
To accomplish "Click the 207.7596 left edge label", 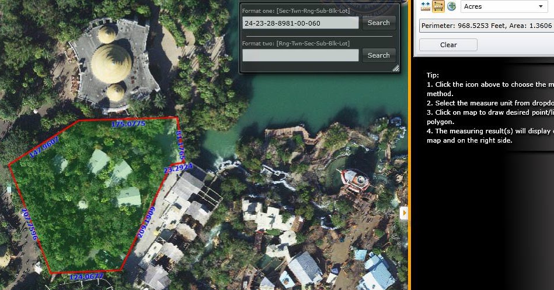I will tap(30, 224).
